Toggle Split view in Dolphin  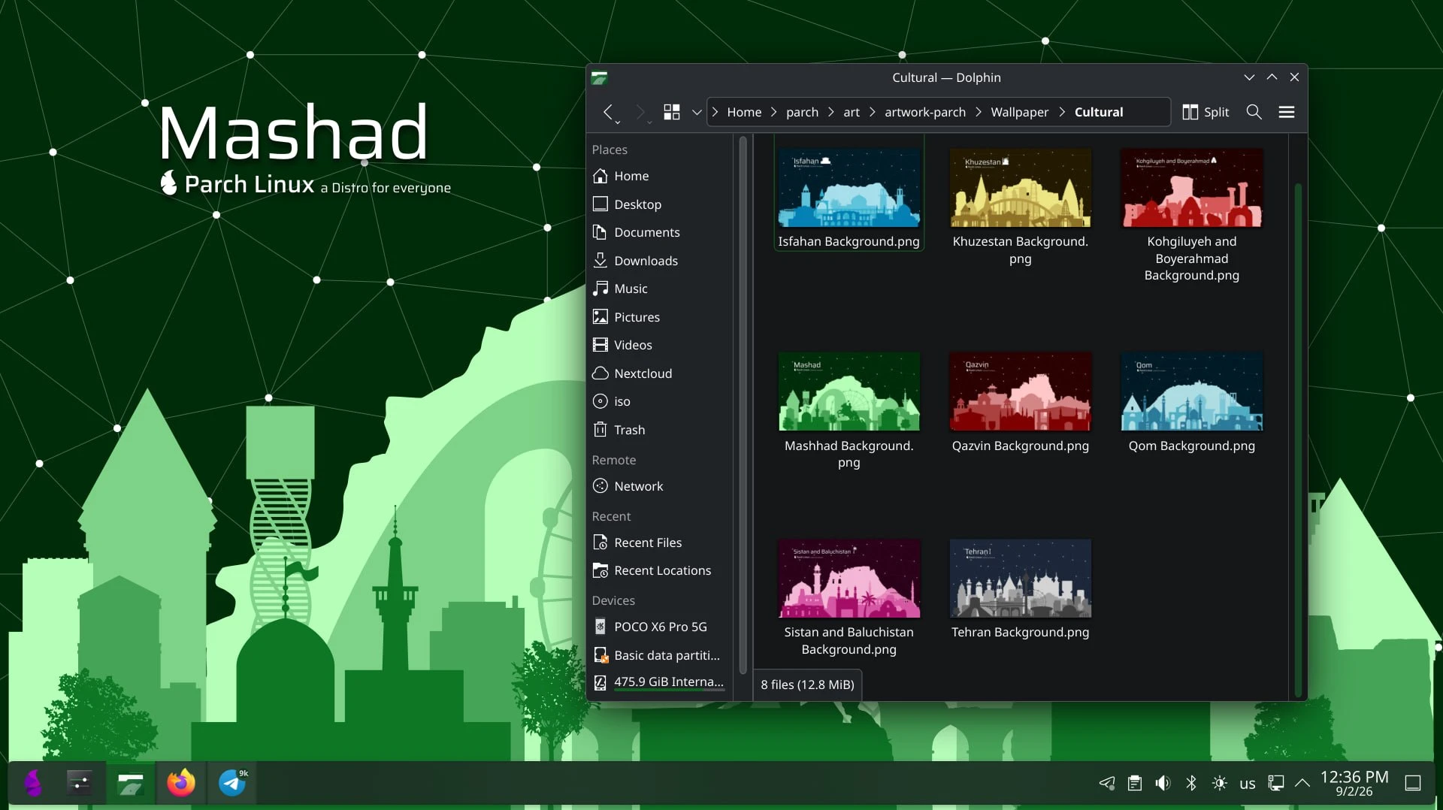(x=1206, y=112)
